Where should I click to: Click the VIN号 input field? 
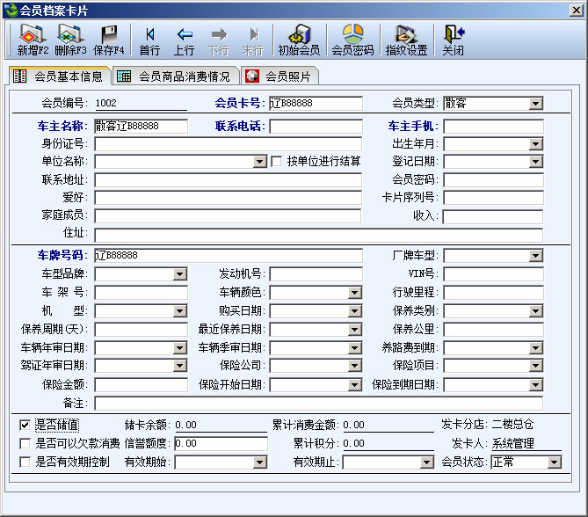click(x=493, y=273)
